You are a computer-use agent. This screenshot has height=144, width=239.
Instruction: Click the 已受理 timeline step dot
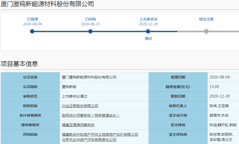(x=32, y=31)
